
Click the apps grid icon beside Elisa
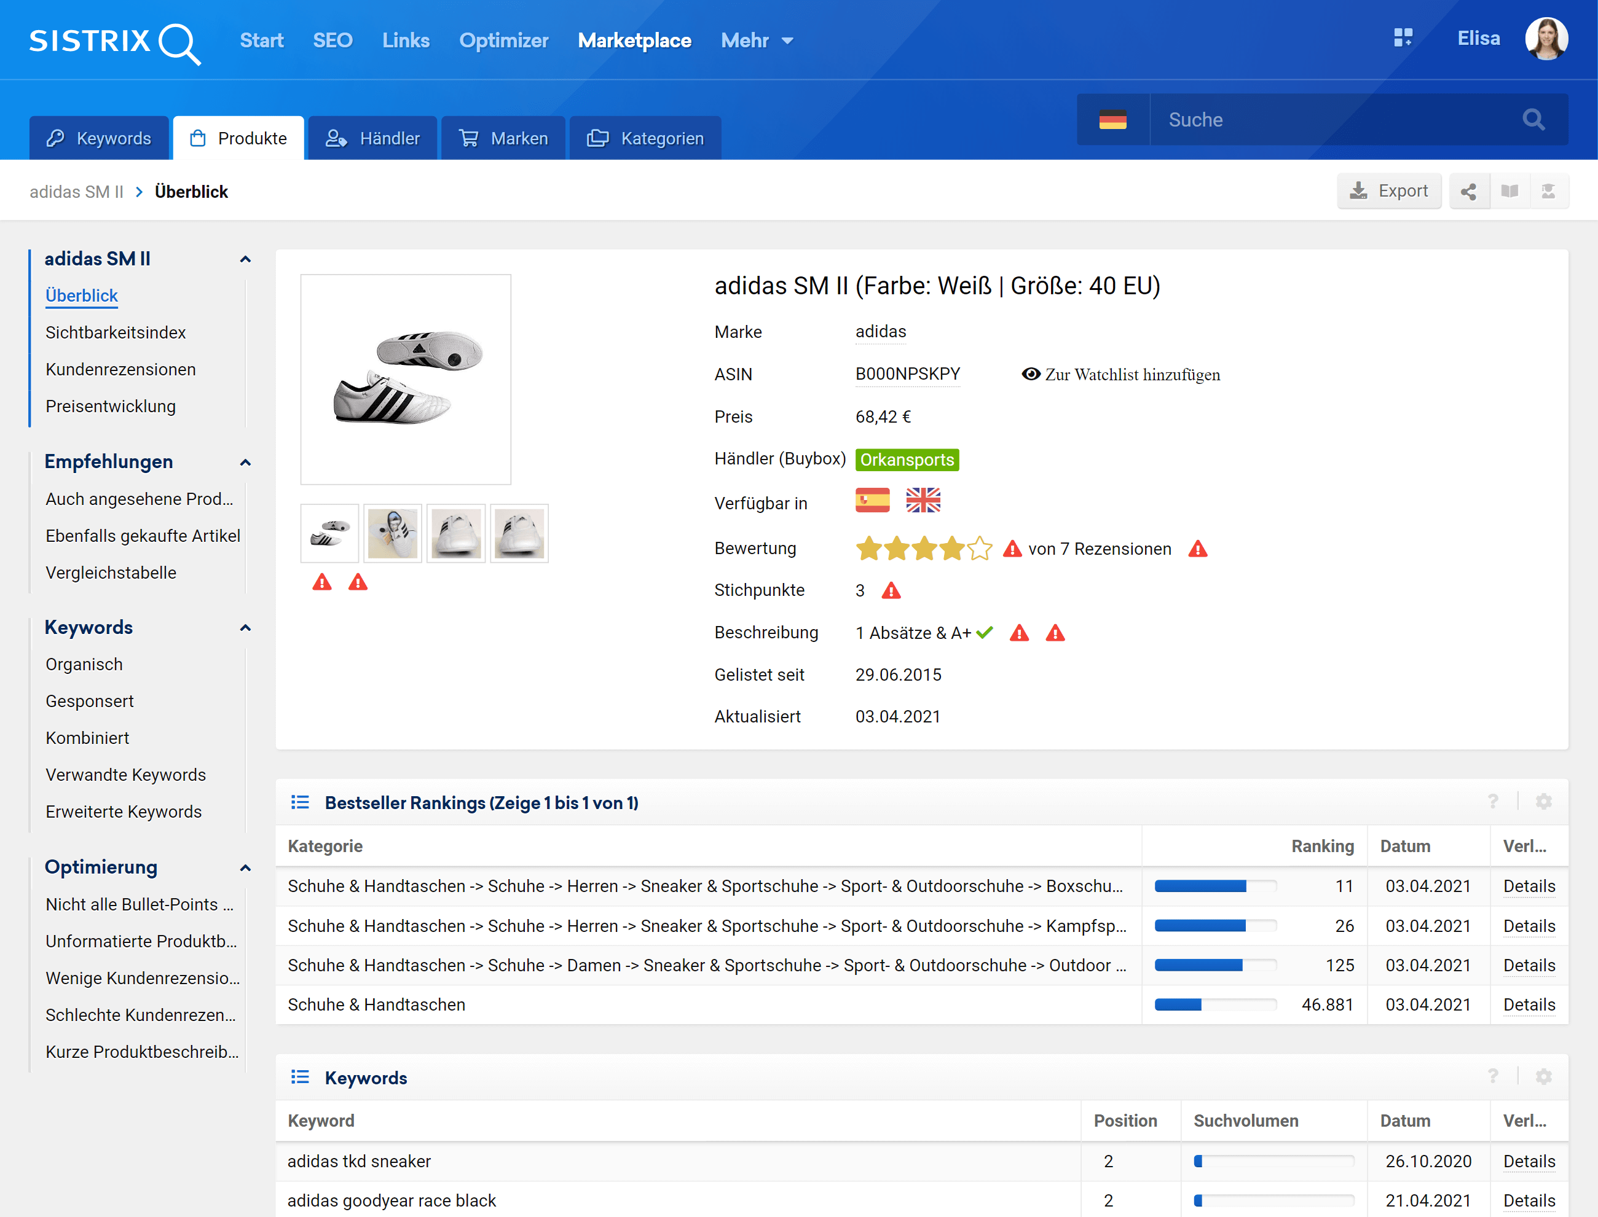[x=1403, y=38]
